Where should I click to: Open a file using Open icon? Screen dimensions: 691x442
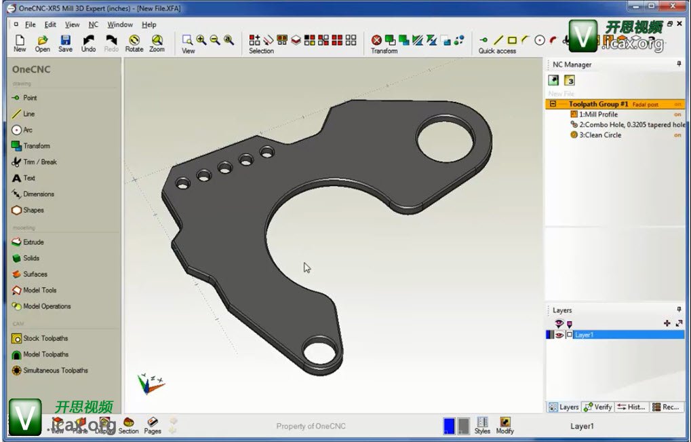42,43
